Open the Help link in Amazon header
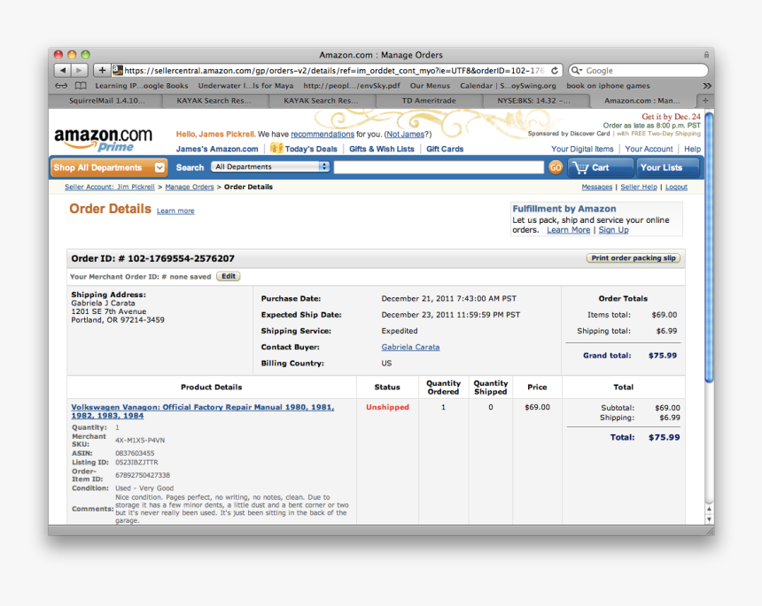The width and height of the screenshot is (762, 606). (693, 149)
